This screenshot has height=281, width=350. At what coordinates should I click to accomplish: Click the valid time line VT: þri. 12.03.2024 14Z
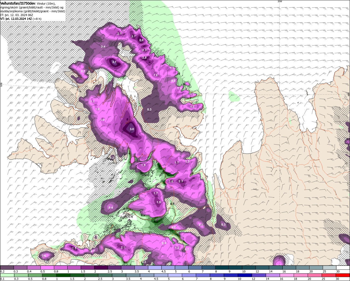[16, 19]
